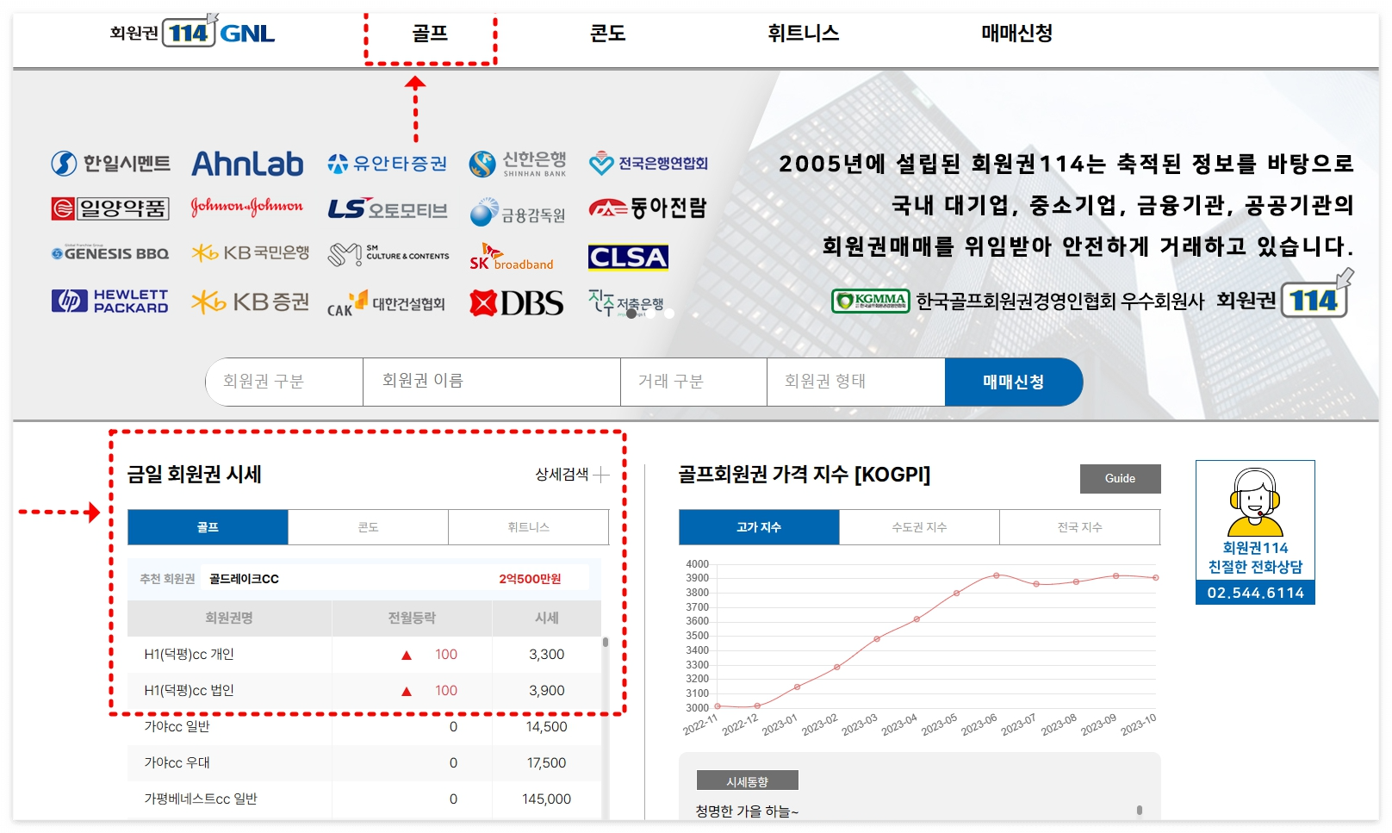Click the recommended 골드레이크CC link
Image resolution: width=1392 pixels, height=833 pixels.
244,579
